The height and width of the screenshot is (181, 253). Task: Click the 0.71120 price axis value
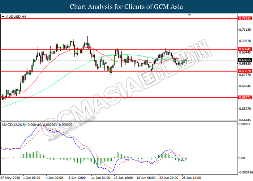pos(245,30)
